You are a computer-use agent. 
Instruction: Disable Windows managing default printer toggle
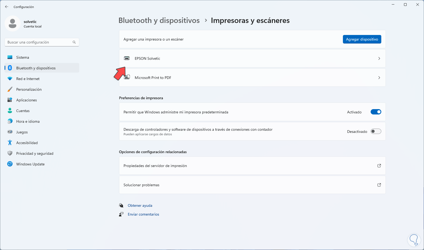(376, 112)
